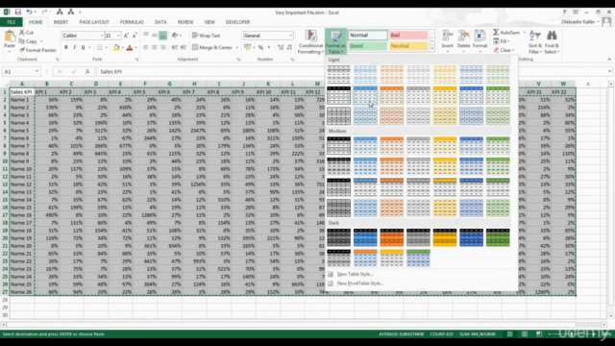Switch to the PAGE LAYOUT tab
This screenshot has height=346, width=615.
point(94,22)
